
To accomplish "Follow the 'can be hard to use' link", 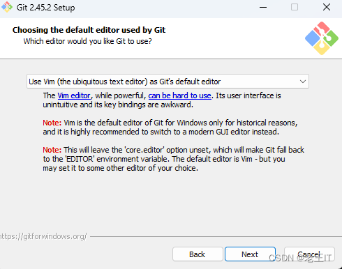I will [179, 95].
